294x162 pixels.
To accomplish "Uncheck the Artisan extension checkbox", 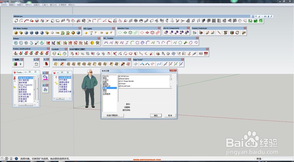I will [119, 83].
